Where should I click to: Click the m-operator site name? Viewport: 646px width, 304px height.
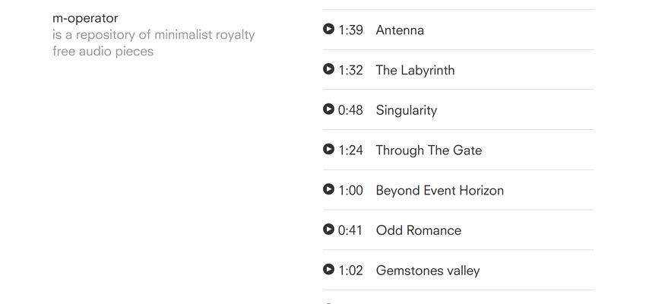[85, 18]
